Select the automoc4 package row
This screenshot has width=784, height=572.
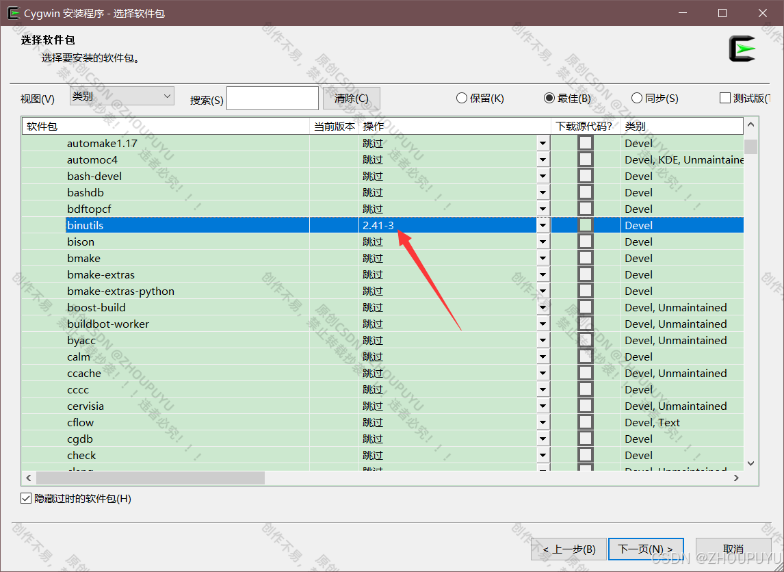[x=382, y=159]
